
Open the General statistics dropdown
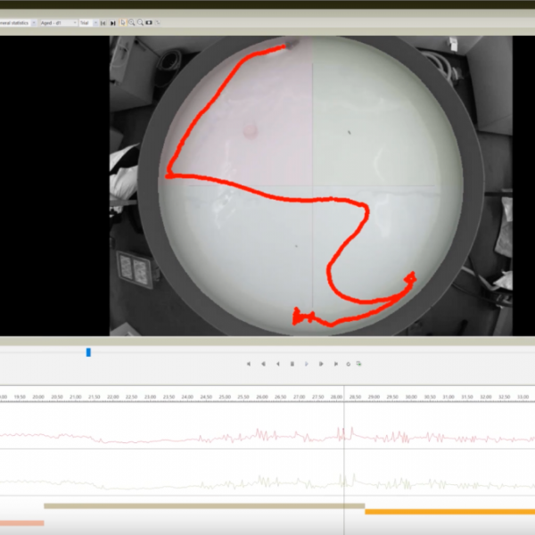(x=34, y=22)
